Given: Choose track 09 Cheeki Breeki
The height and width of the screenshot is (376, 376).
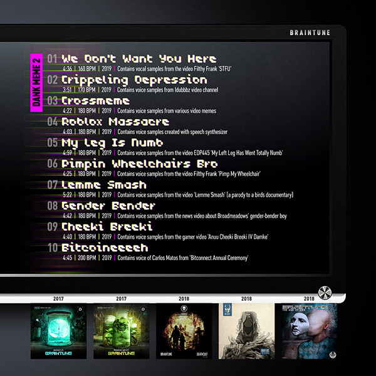Looking at the screenshot, I should [107, 226].
